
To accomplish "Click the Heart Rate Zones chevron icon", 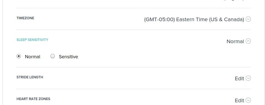I will point(248,100).
